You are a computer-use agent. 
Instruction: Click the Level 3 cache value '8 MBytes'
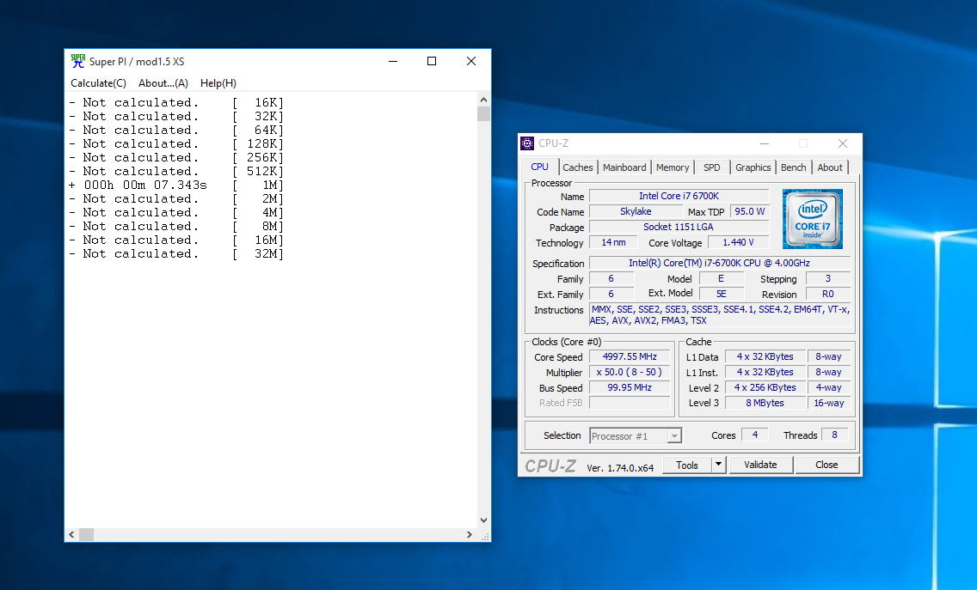point(765,404)
